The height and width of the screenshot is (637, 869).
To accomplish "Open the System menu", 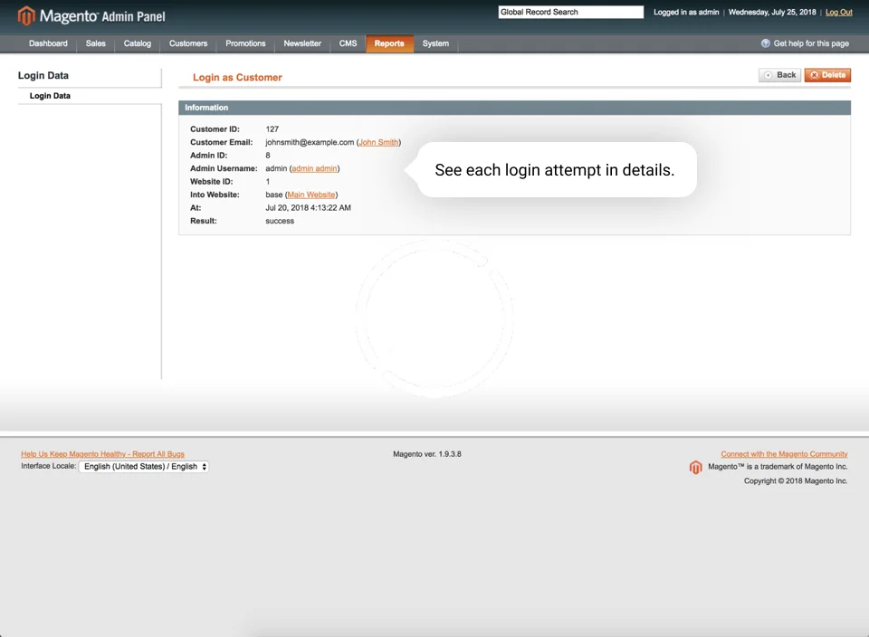I will coord(435,43).
